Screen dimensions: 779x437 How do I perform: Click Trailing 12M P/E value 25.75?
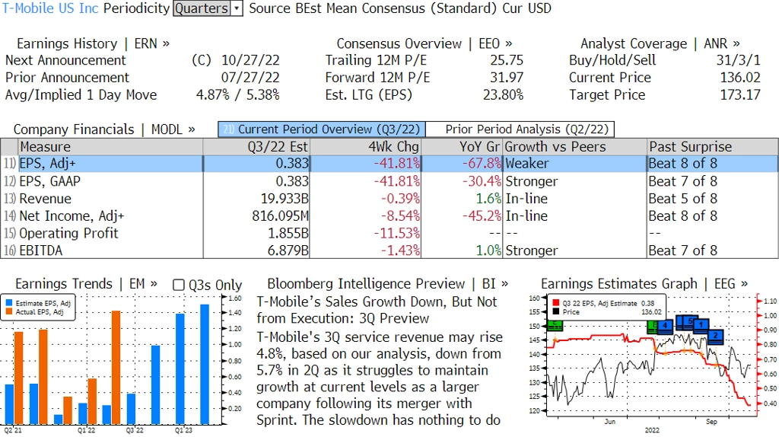pyautogui.click(x=507, y=60)
